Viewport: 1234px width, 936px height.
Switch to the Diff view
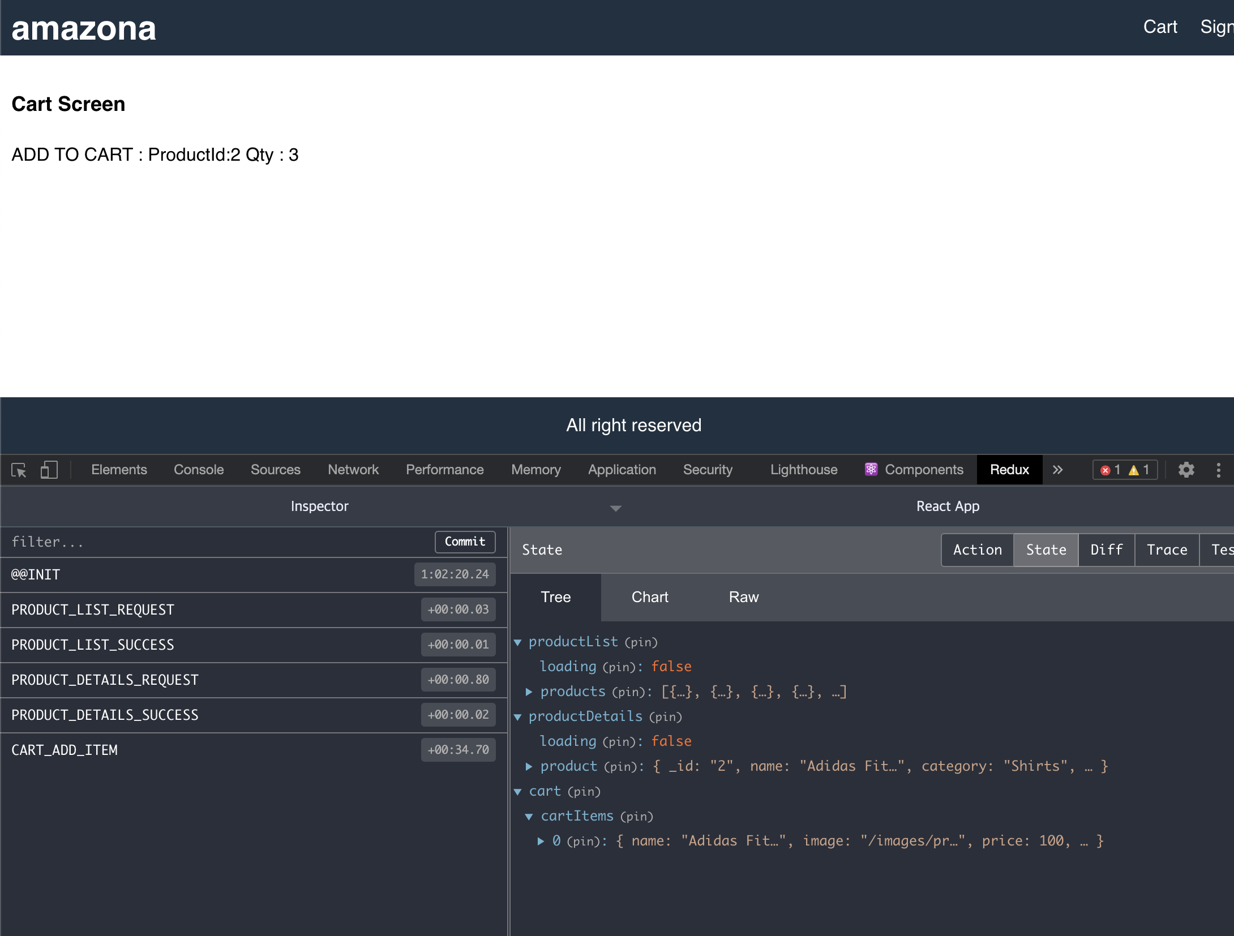pyautogui.click(x=1106, y=549)
